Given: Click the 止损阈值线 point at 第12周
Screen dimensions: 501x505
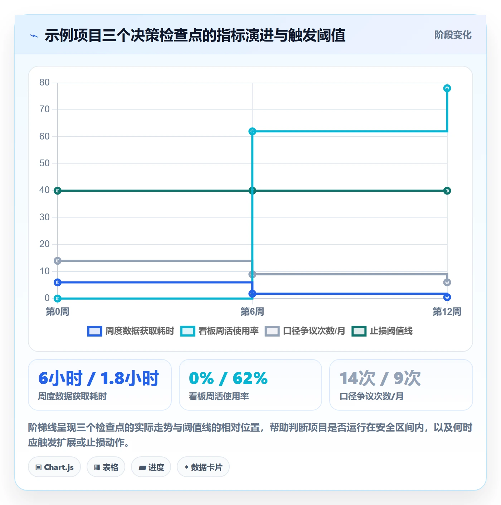Looking at the screenshot, I should coord(447,191).
